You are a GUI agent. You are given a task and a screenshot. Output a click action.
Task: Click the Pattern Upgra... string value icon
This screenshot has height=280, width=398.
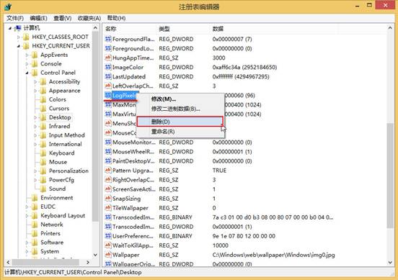coord(108,171)
